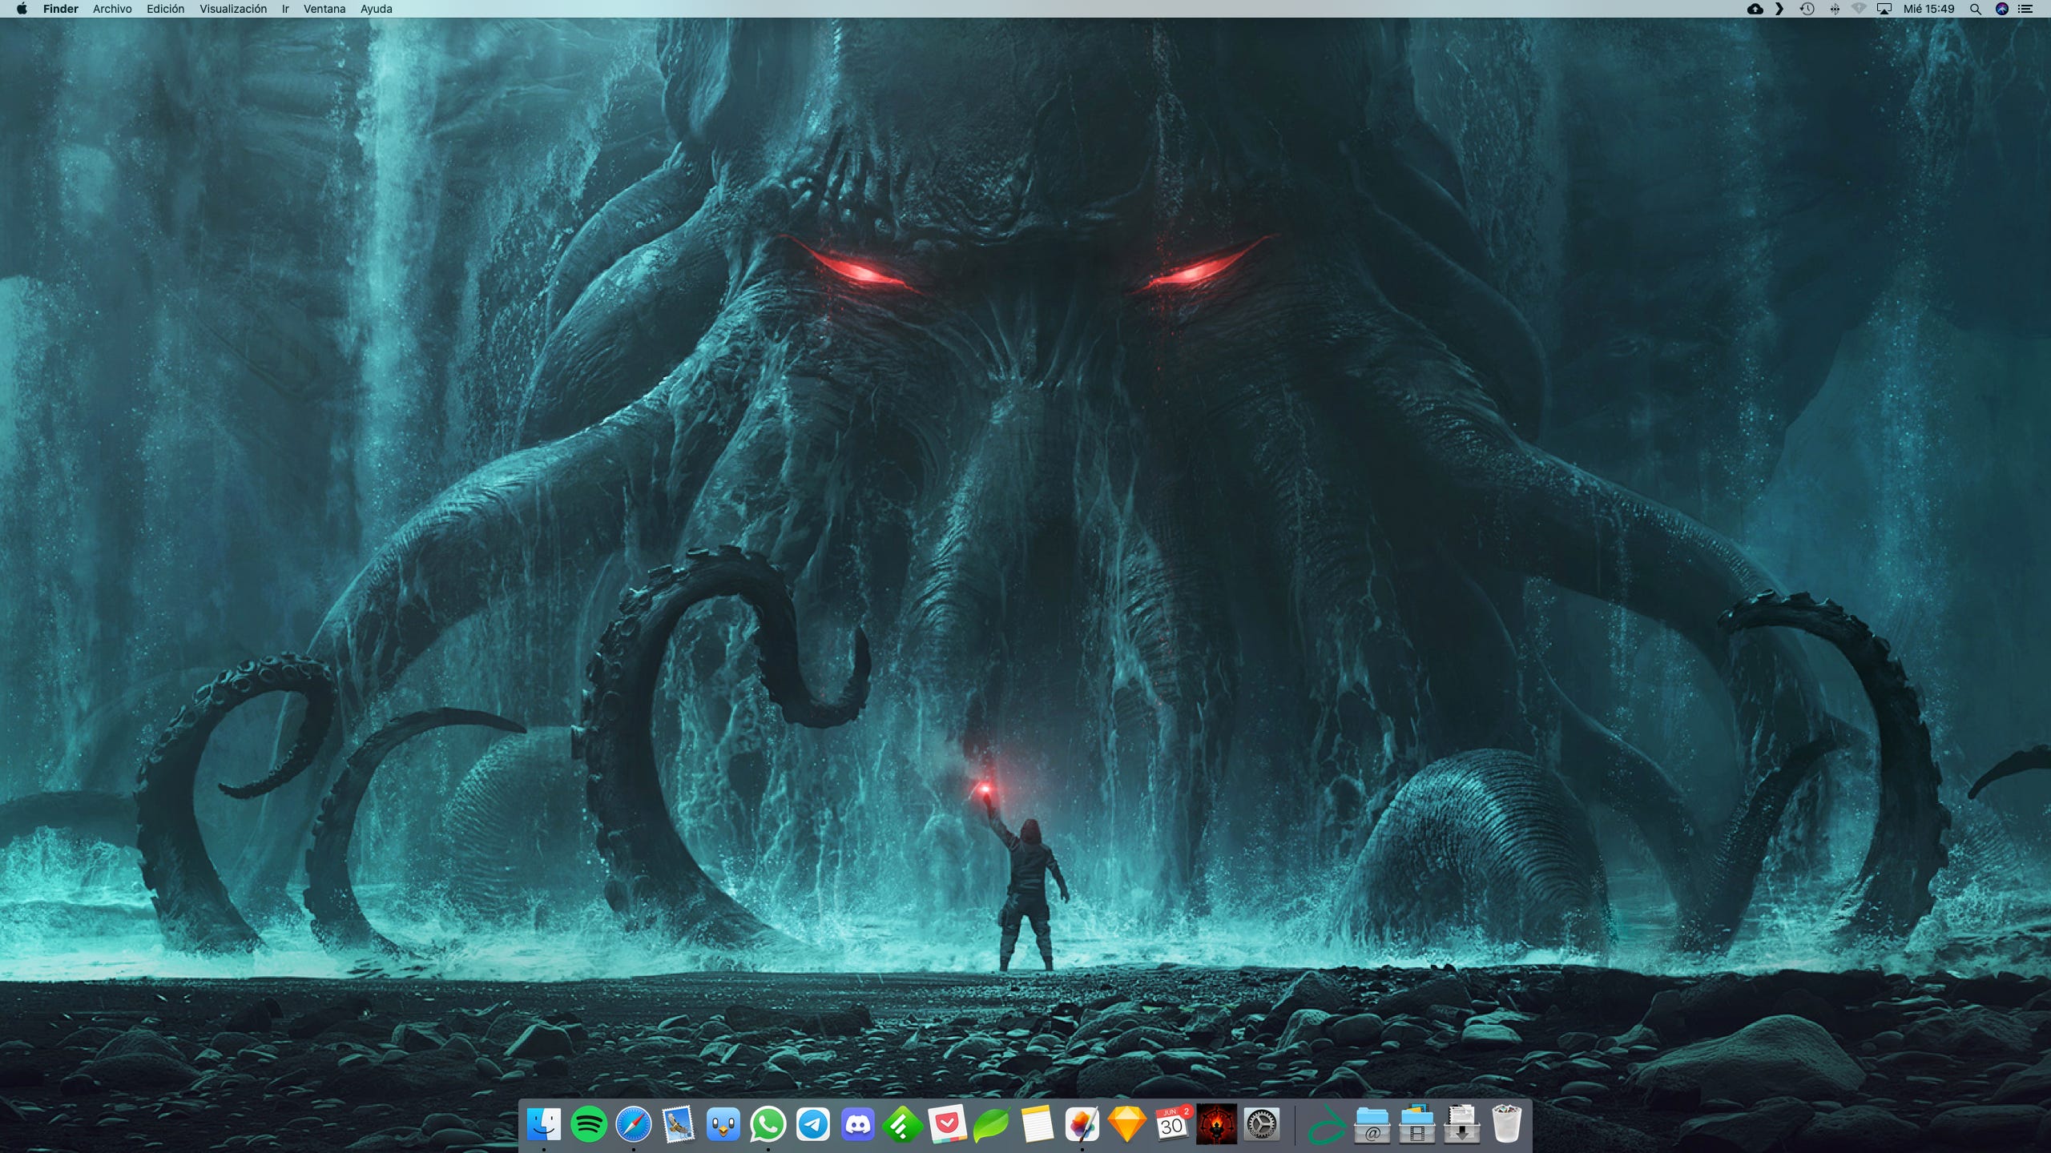Screen dimensions: 2051x1153
Task: Open the Archivo menu
Action: click(112, 9)
